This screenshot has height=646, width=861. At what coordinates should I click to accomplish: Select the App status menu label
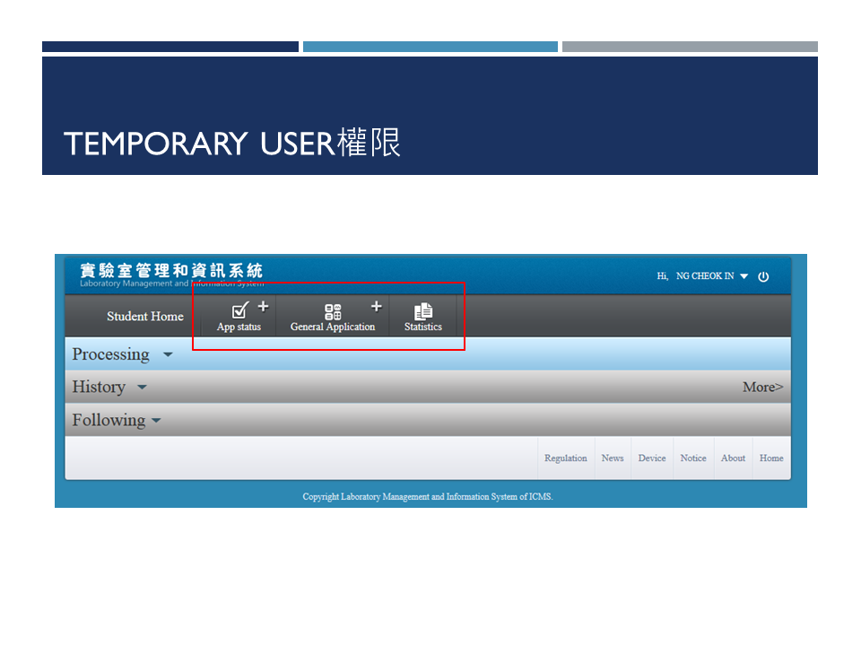tap(239, 327)
